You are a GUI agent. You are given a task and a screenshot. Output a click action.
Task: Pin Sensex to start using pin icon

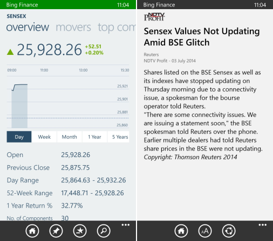[x=56, y=231]
